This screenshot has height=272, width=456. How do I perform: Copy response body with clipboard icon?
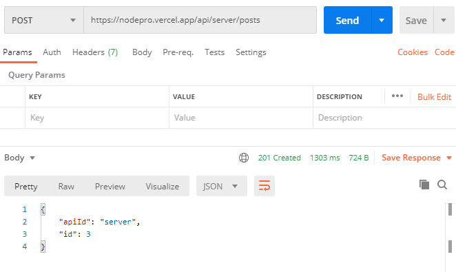click(x=424, y=185)
